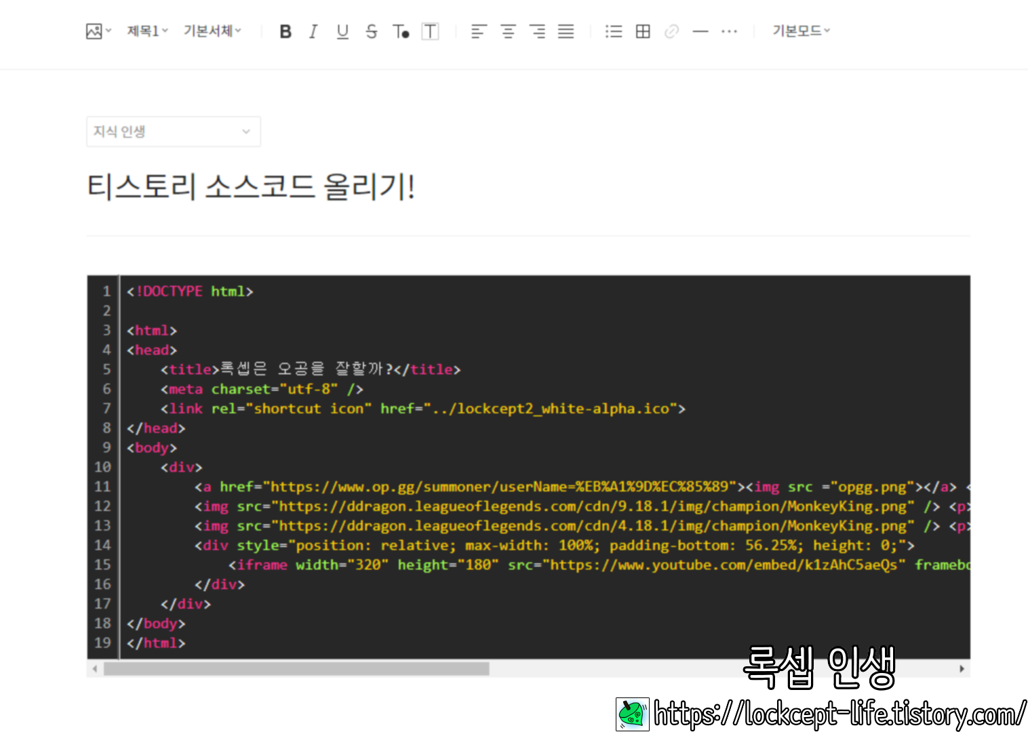Insert a bulleted list

[614, 31]
